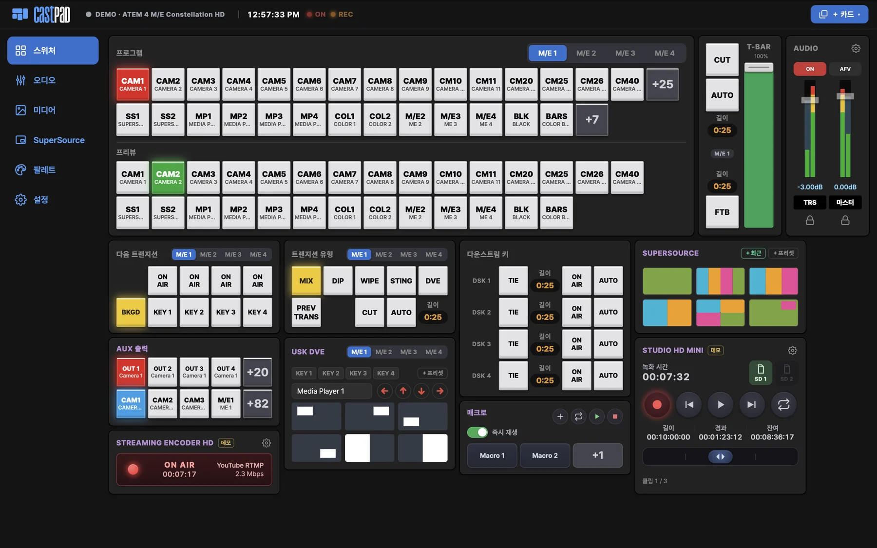Toggle audio AFV button
The width and height of the screenshot is (877, 548).
tap(845, 69)
